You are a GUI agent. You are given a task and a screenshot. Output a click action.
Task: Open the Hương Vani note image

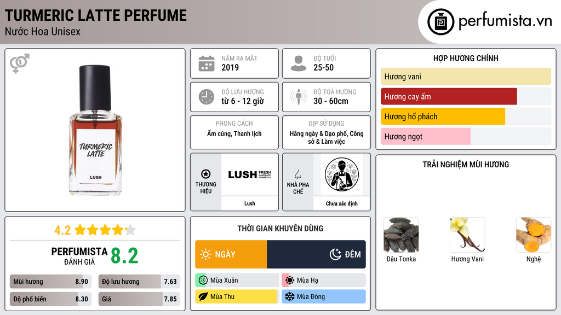[x=467, y=235]
